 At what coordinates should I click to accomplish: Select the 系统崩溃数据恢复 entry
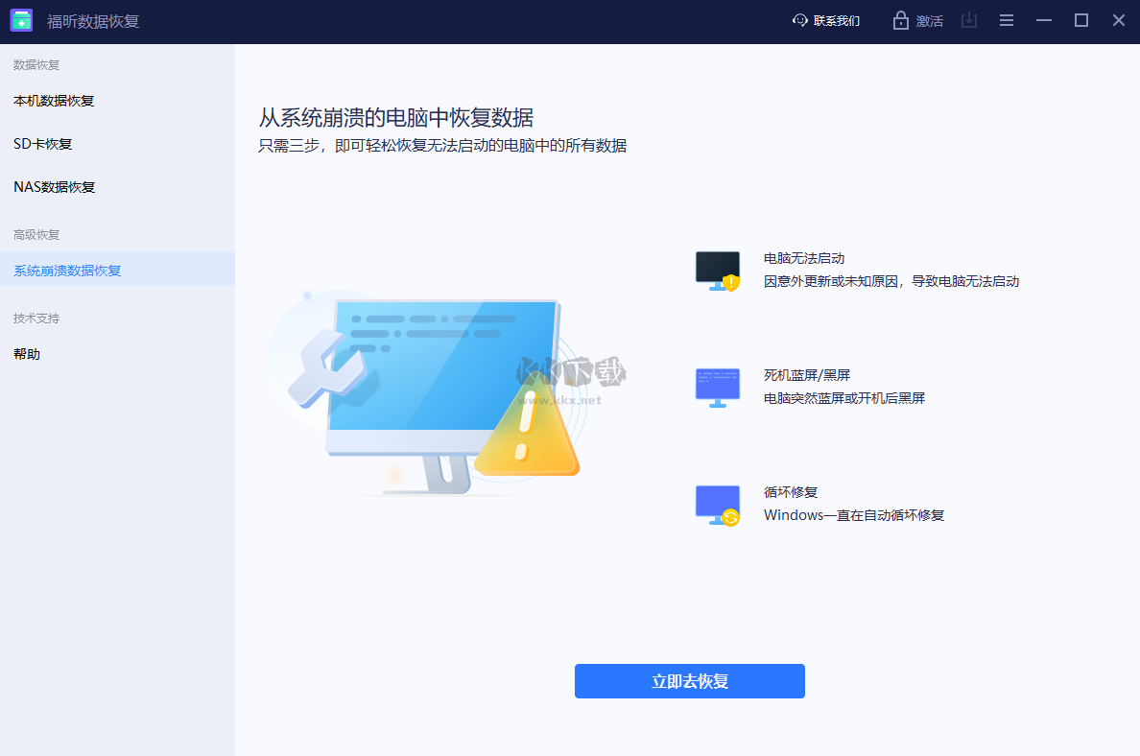(66, 270)
